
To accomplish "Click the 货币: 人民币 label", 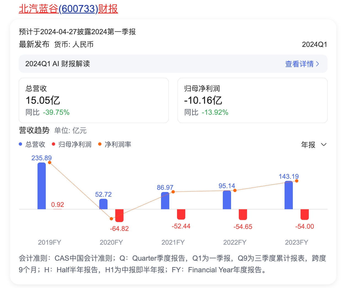I will tap(74, 44).
